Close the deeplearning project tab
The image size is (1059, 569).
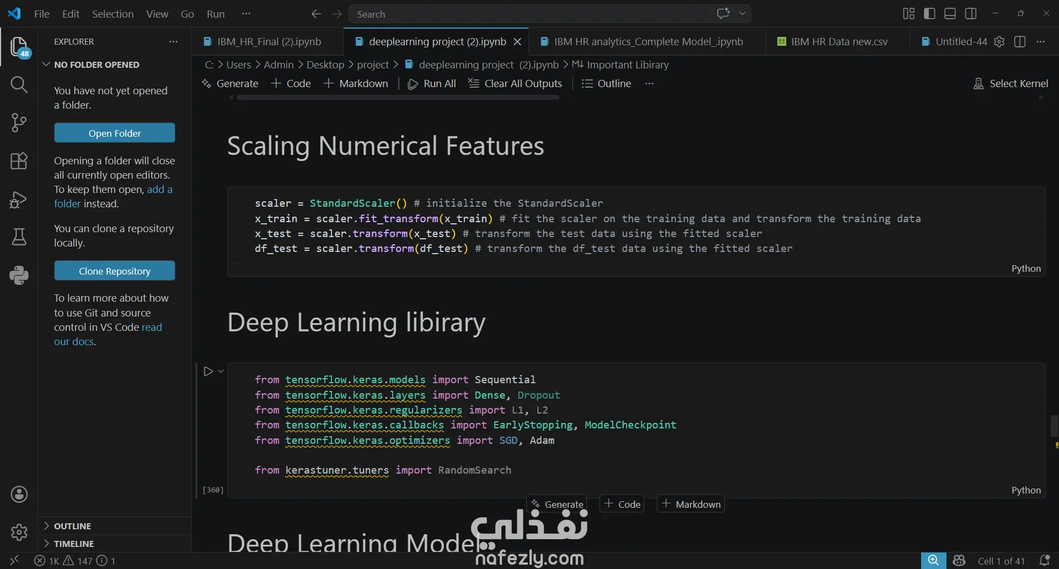[517, 41]
